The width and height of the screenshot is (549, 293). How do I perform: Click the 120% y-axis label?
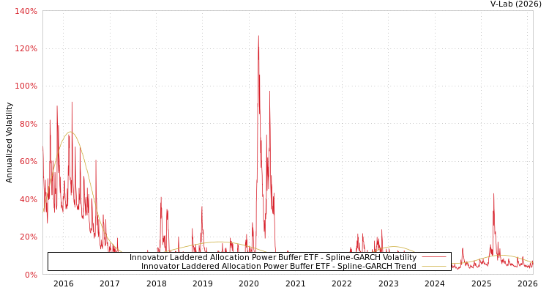tap(26, 49)
